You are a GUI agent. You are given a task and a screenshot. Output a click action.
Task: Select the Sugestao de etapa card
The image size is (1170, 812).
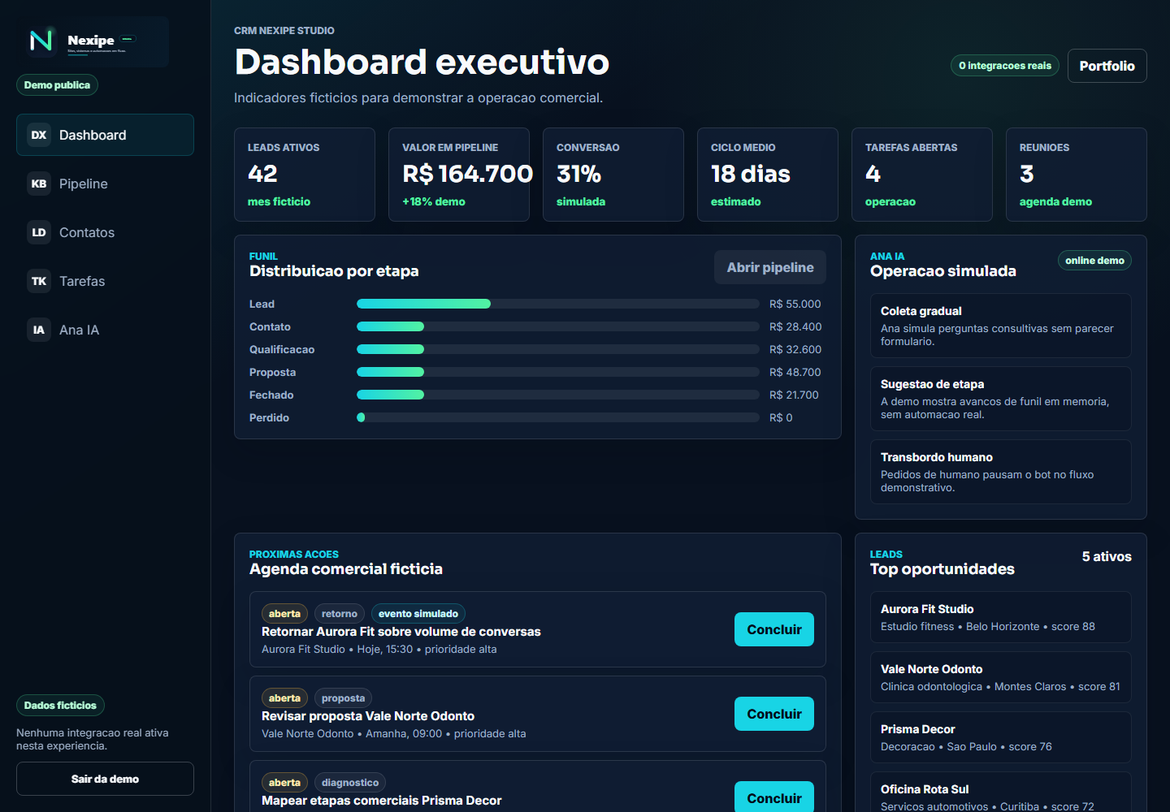1001,399
